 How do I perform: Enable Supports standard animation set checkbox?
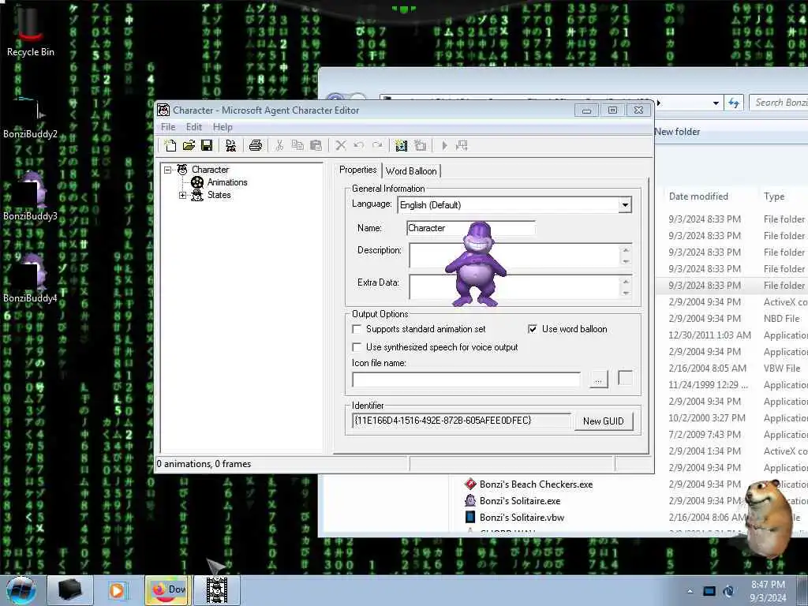click(x=357, y=329)
